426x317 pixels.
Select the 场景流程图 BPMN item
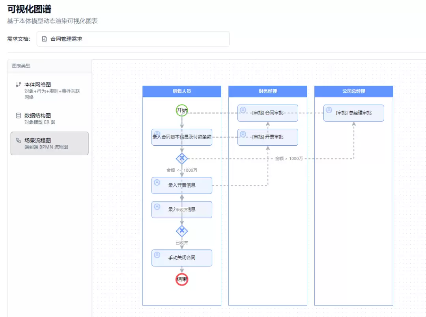(49, 144)
